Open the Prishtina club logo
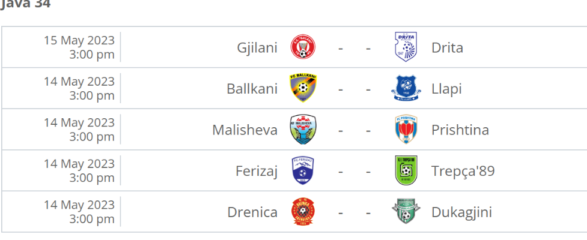Viewport: 587px width, 240px height. pyautogui.click(x=406, y=130)
